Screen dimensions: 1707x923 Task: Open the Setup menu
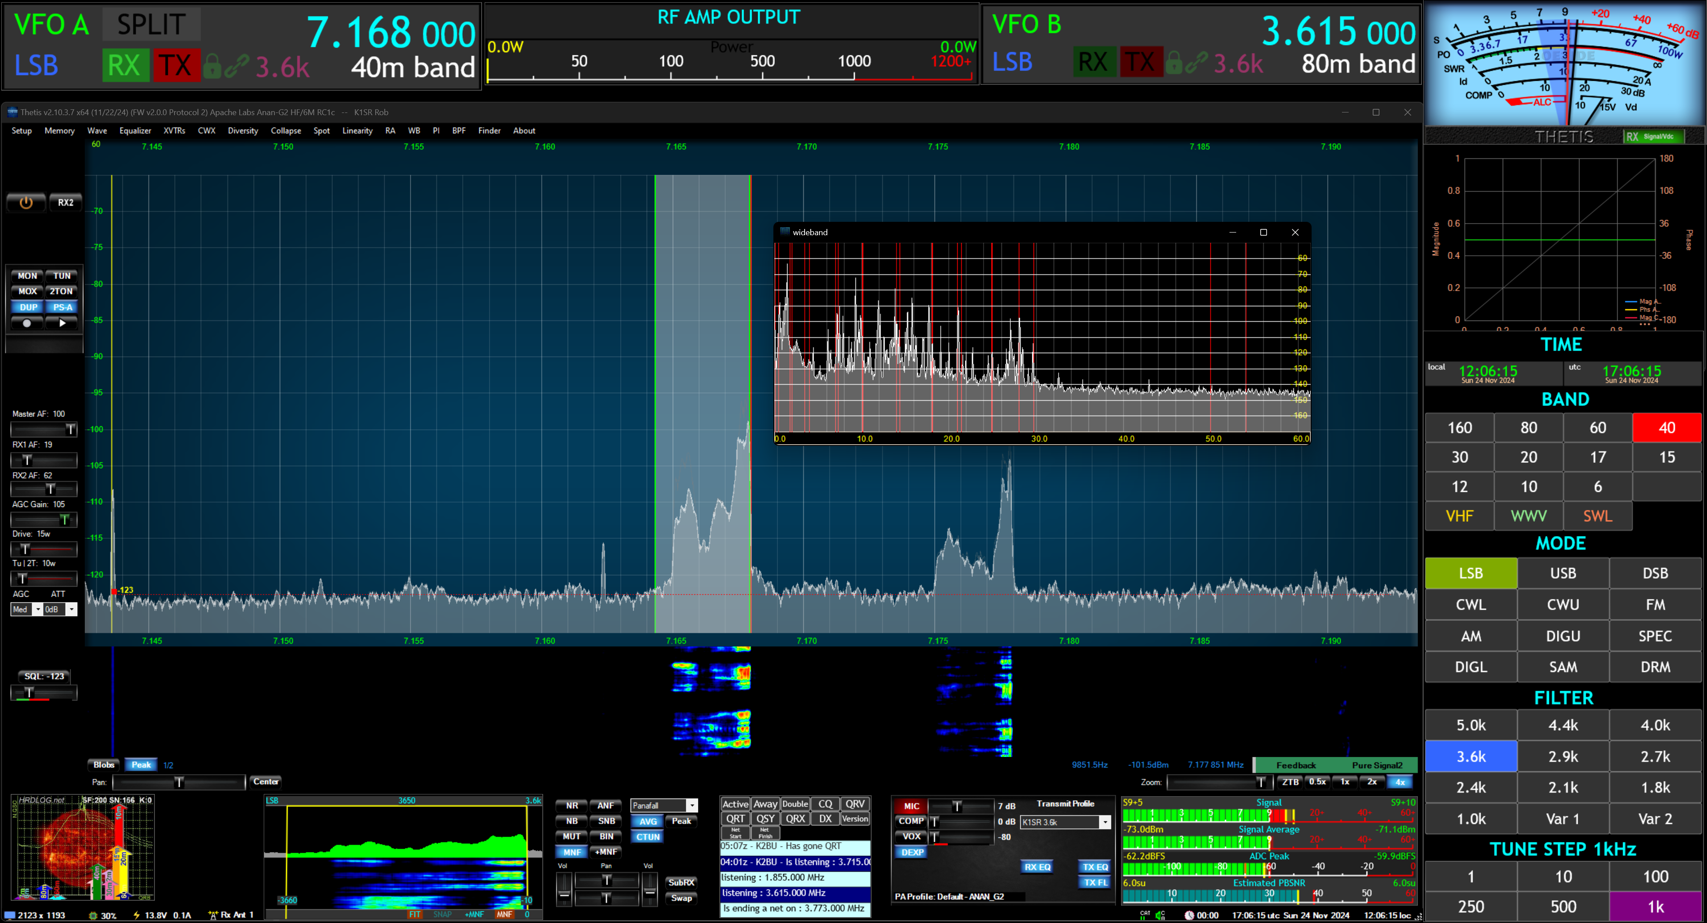pyautogui.click(x=21, y=130)
